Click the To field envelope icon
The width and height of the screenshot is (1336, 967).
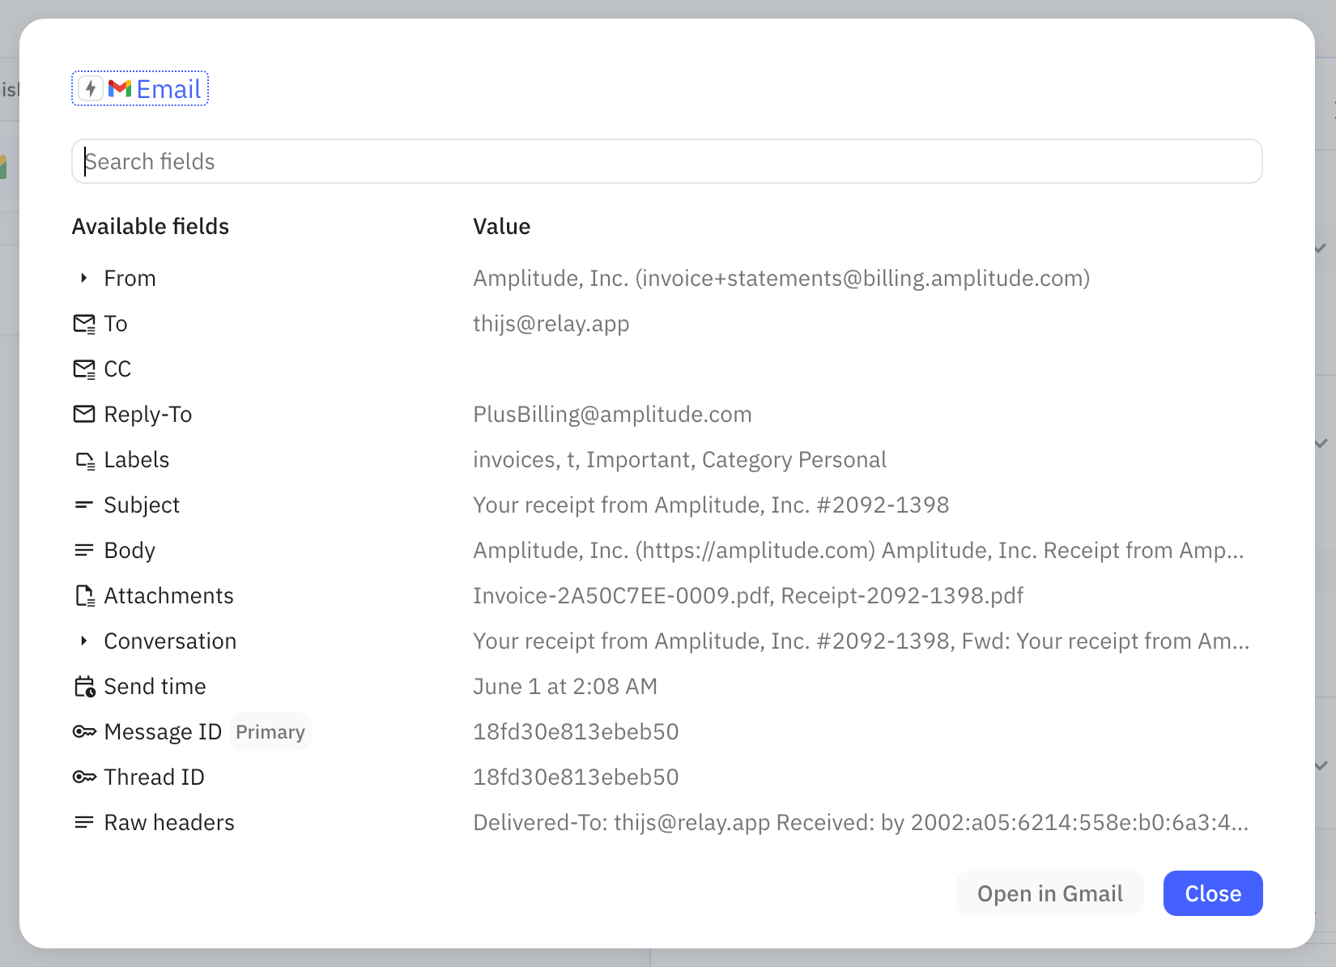tap(84, 324)
